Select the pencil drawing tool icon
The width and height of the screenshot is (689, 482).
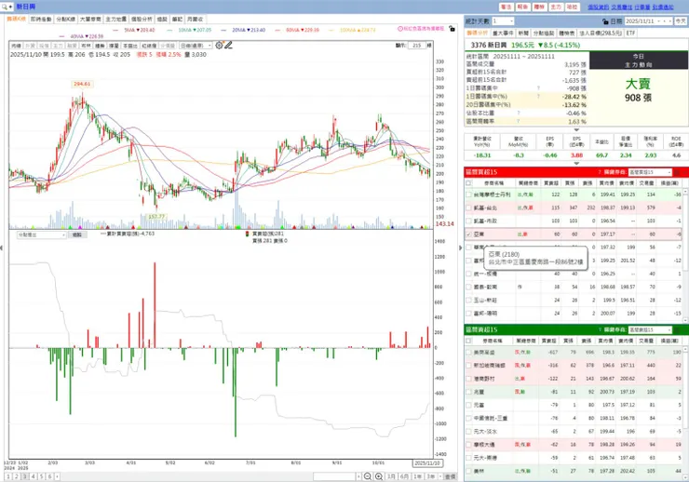click(x=228, y=45)
